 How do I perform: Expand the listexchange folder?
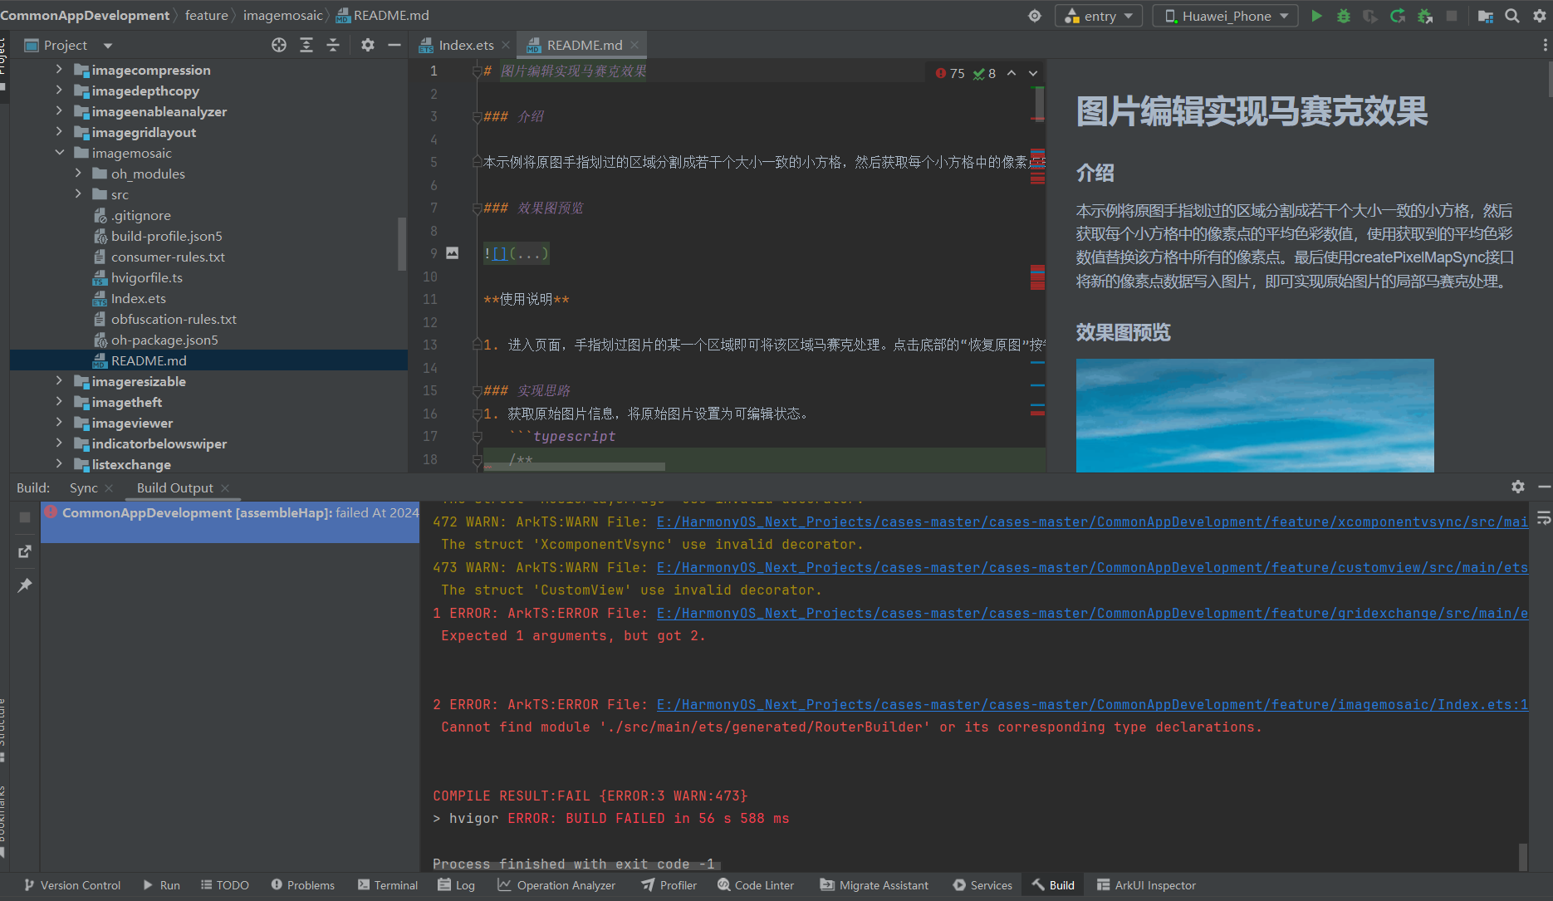click(x=59, y=463)
